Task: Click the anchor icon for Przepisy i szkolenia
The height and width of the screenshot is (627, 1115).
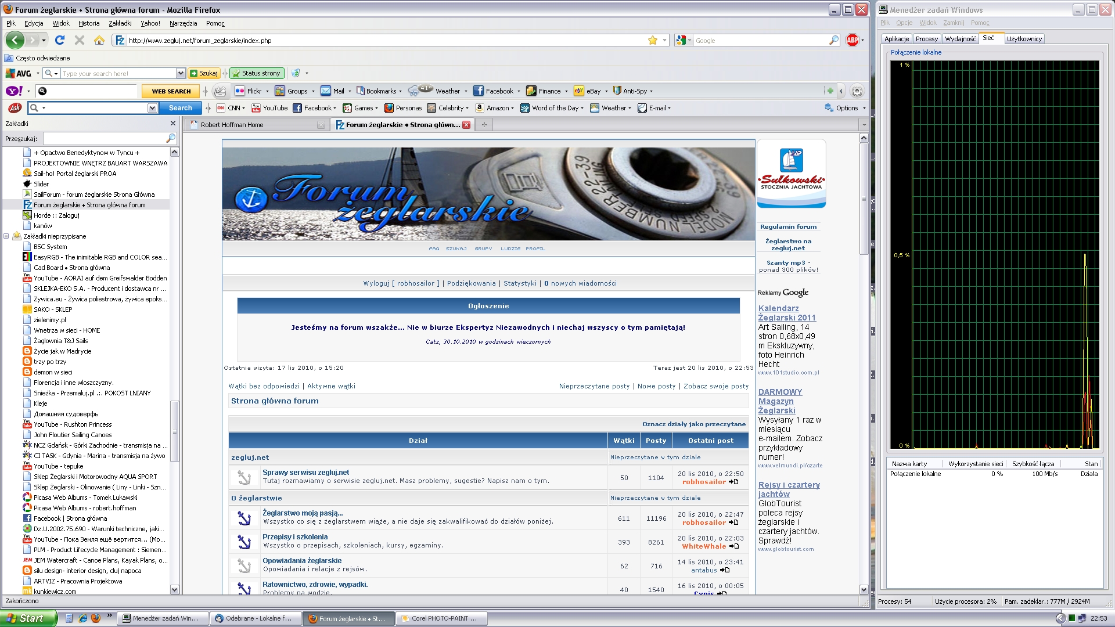Action: 244,542
